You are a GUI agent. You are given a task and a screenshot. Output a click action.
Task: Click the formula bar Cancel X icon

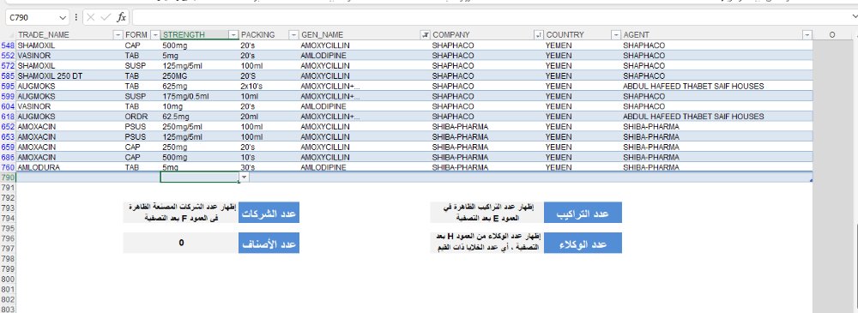pyautogui.click(x=91, y=17)
